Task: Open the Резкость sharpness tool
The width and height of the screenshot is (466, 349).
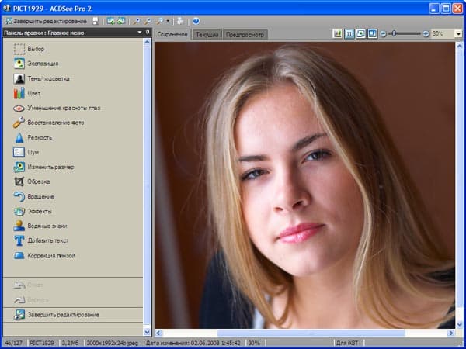Action: pyautogui.click(x=33, y=138)
